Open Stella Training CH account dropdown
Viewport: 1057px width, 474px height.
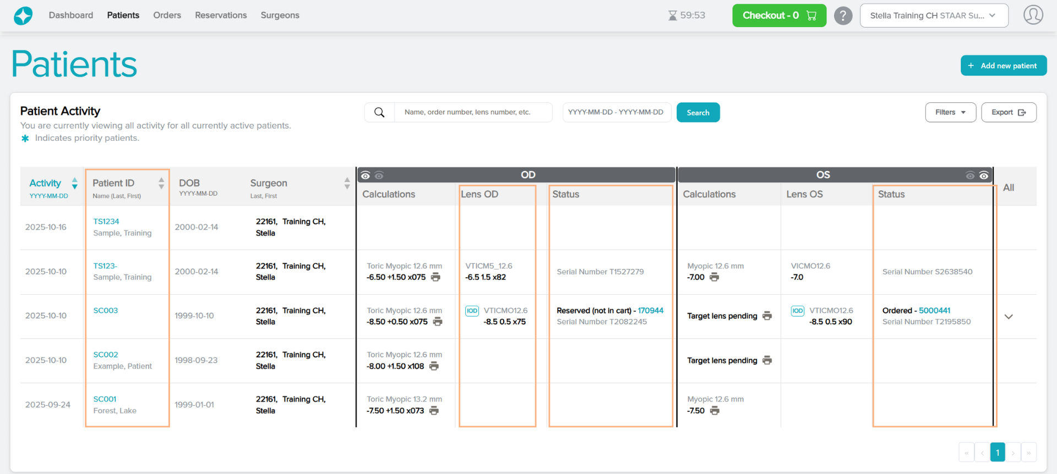934,15
